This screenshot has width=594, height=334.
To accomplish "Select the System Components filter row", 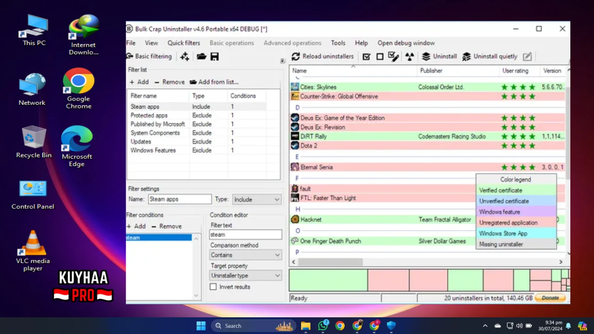I will [196, 133].
